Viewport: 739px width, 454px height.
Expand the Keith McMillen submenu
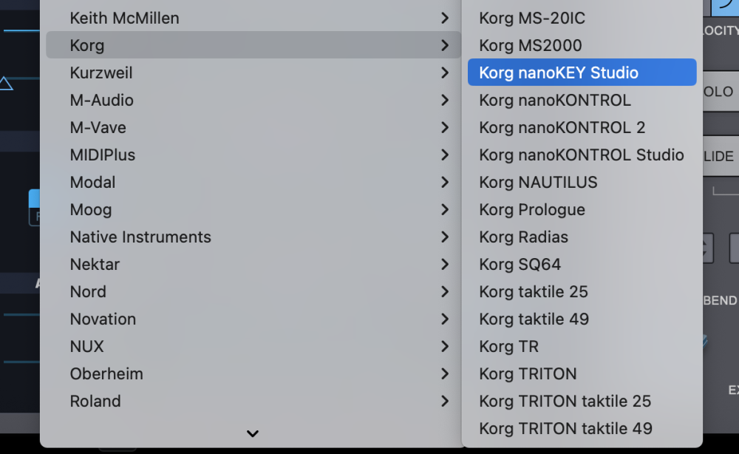pyautogui.click(x=124, y=18)
